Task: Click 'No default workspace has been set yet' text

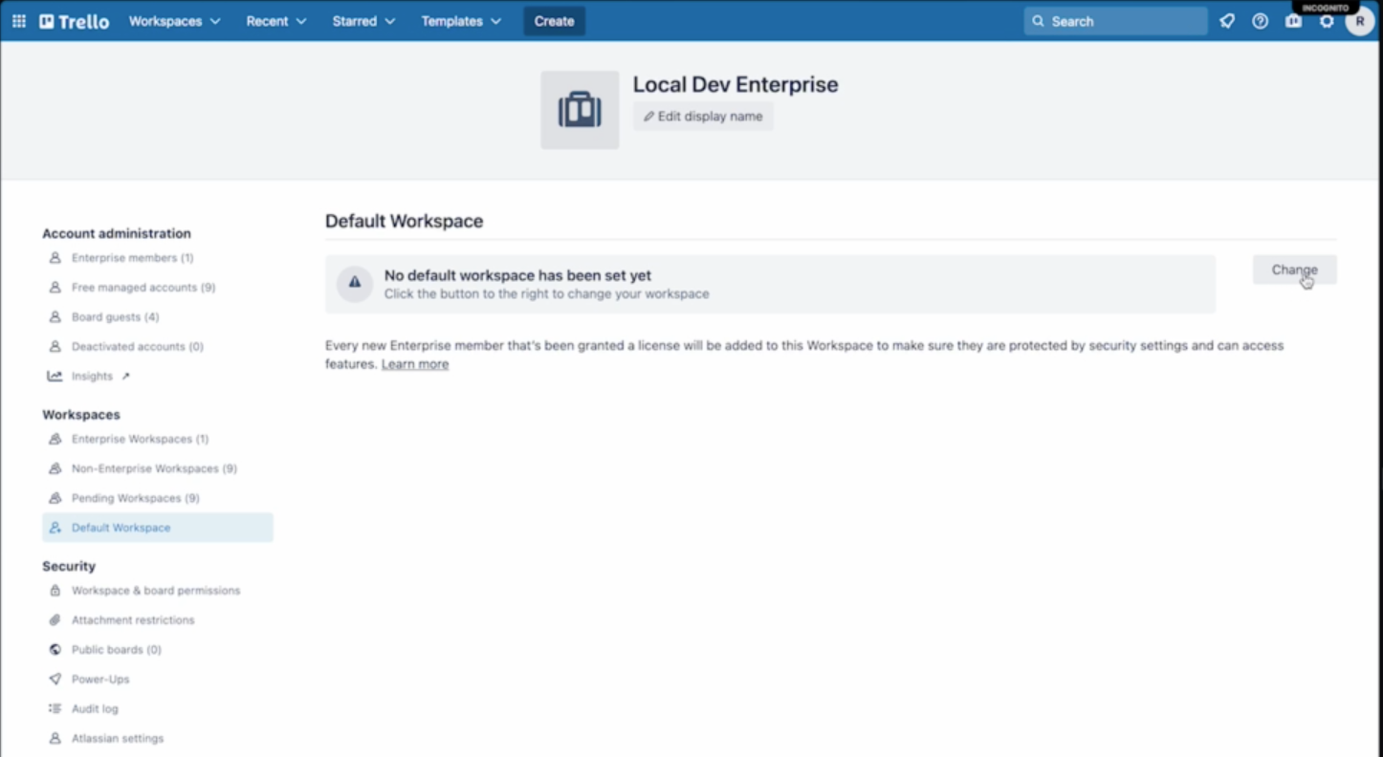Action: coord(517,275)
